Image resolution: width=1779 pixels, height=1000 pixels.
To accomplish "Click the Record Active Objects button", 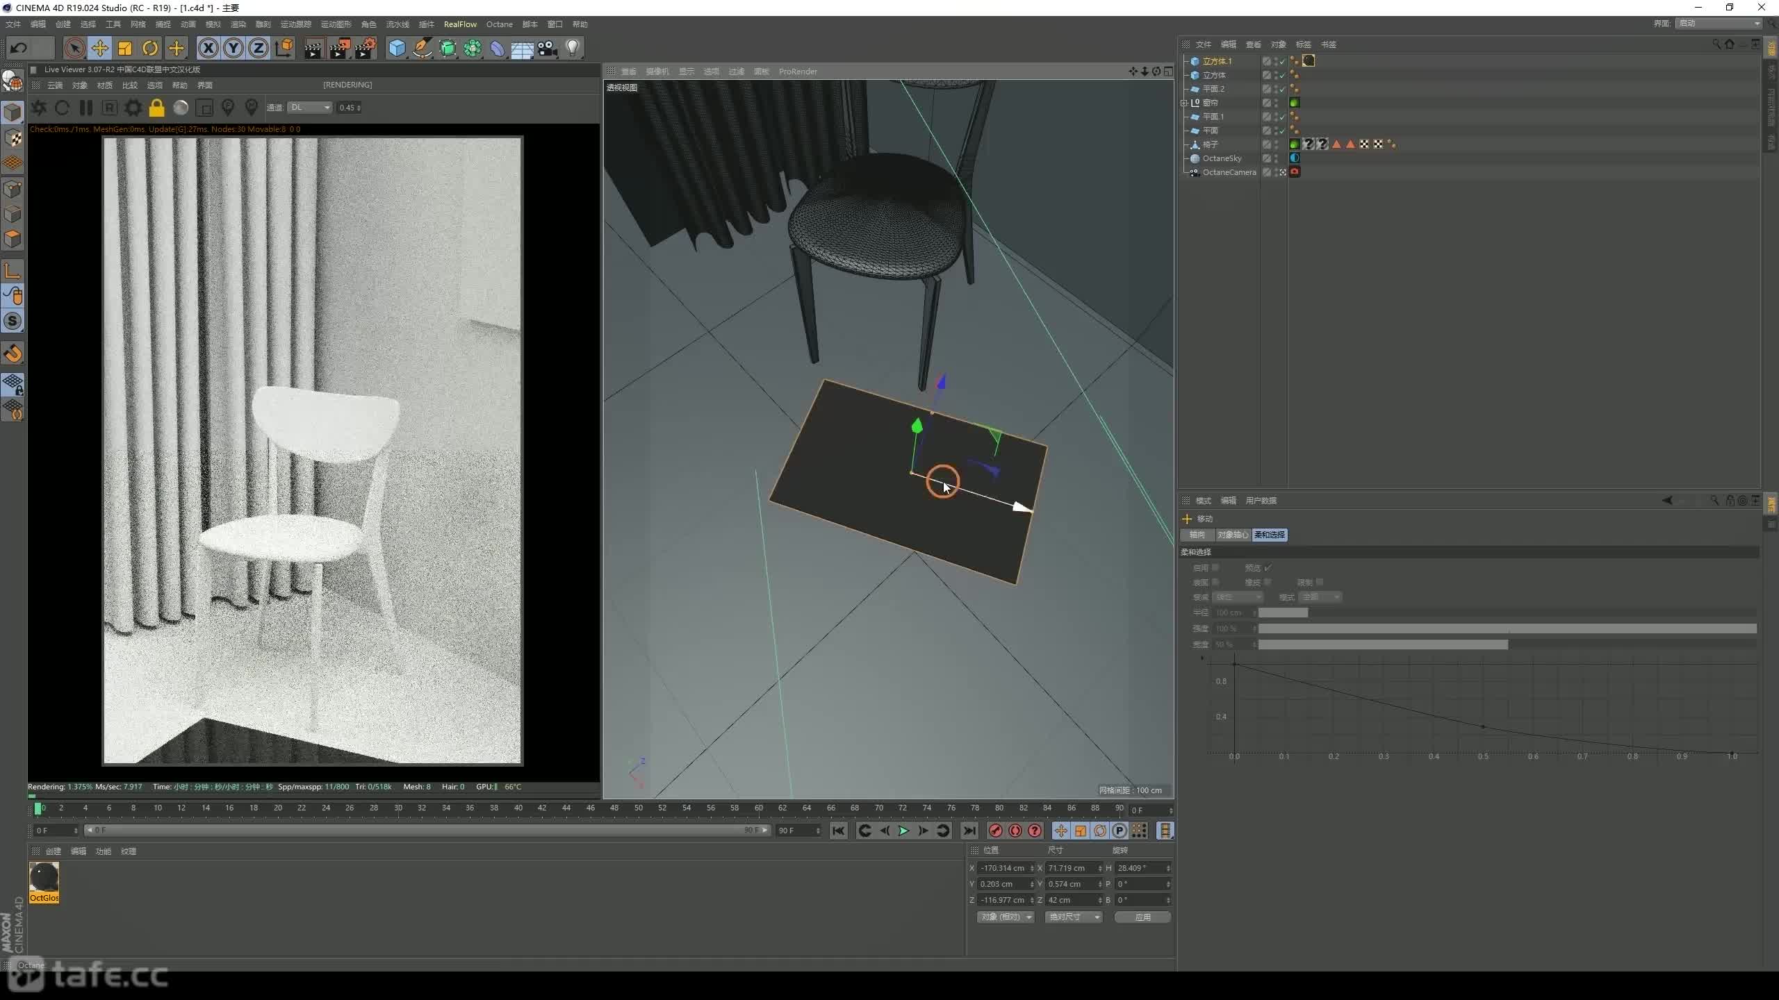I will [x=995, y=831].
